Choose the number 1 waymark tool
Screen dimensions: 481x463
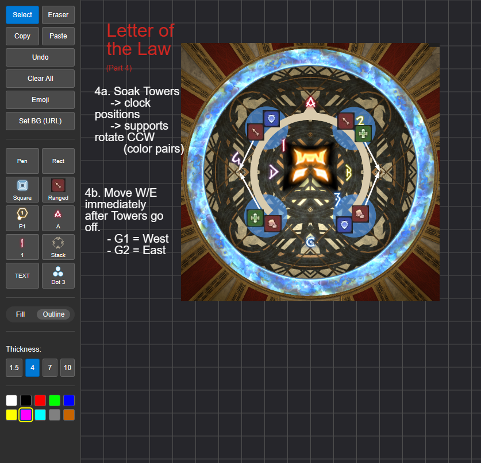pyautogui.click(x=22, y=247)
